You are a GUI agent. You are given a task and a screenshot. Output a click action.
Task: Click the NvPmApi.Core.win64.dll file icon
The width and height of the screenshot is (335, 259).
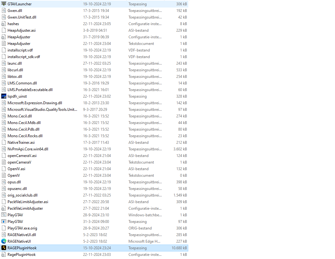[4, 149]
